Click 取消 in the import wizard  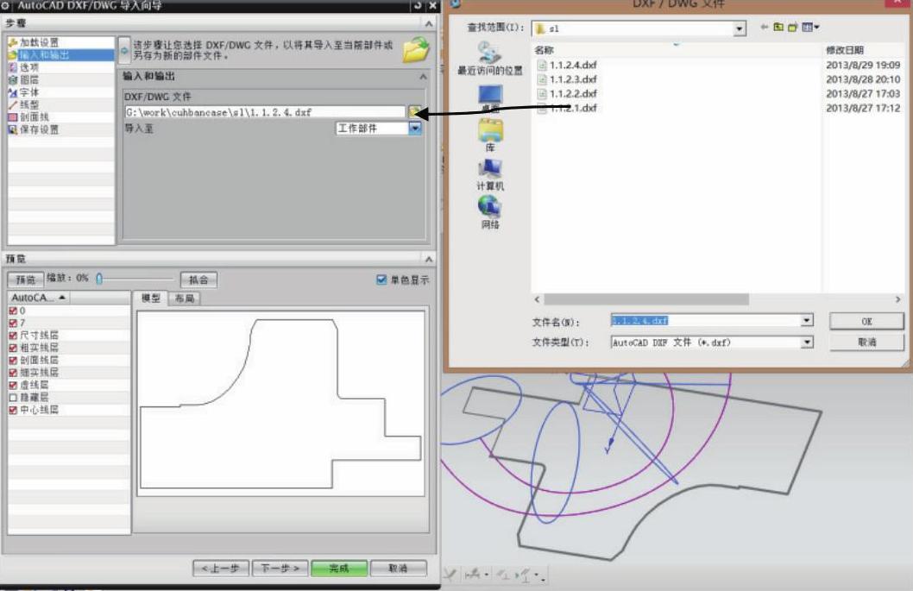(x=399, y=568)
